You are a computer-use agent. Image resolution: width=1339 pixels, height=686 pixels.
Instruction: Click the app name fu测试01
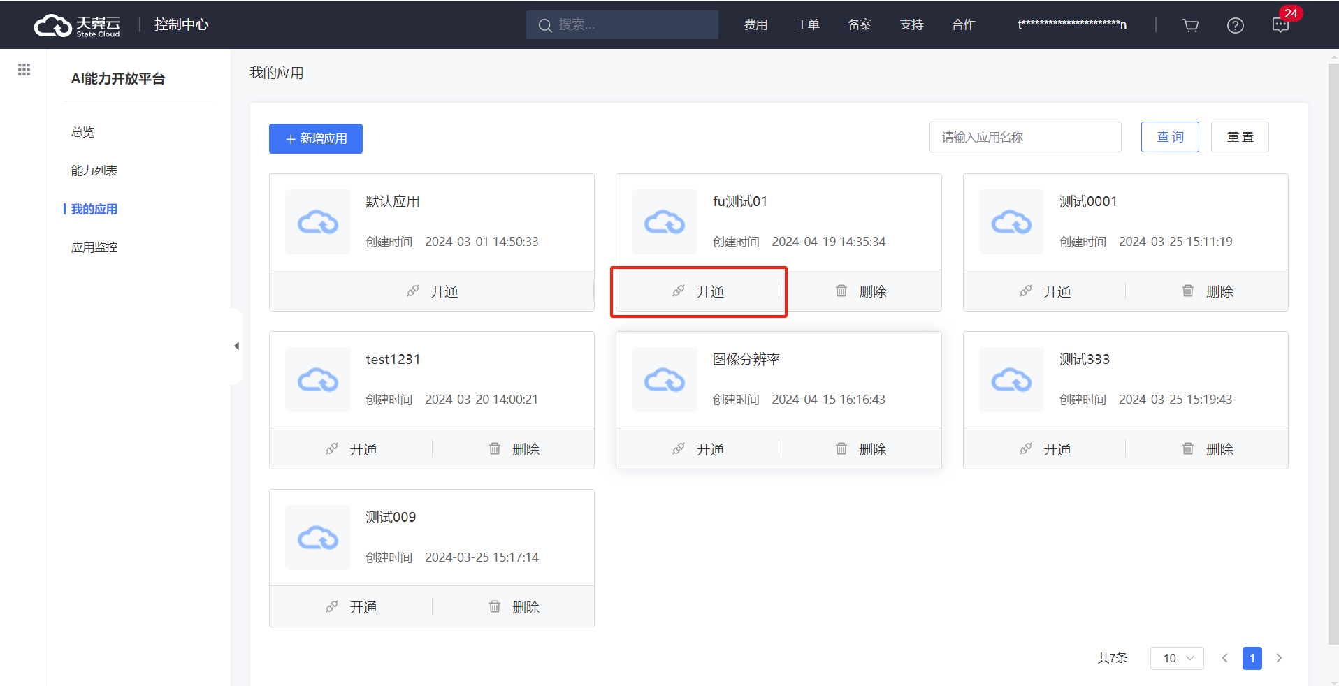coord(740,201)
